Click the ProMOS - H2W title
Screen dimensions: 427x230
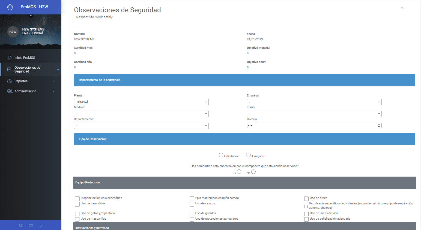point(34,7)
